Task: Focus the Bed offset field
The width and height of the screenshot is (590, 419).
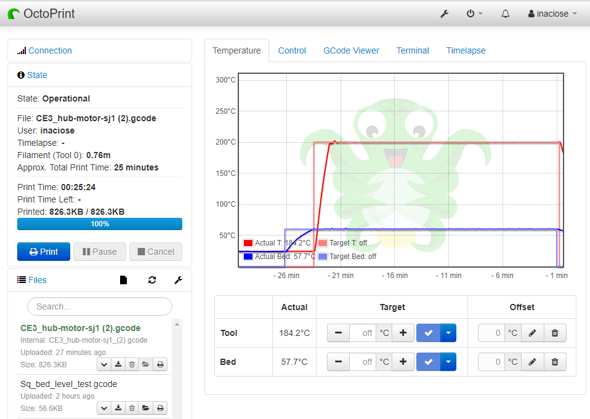Action: [491, 362]
